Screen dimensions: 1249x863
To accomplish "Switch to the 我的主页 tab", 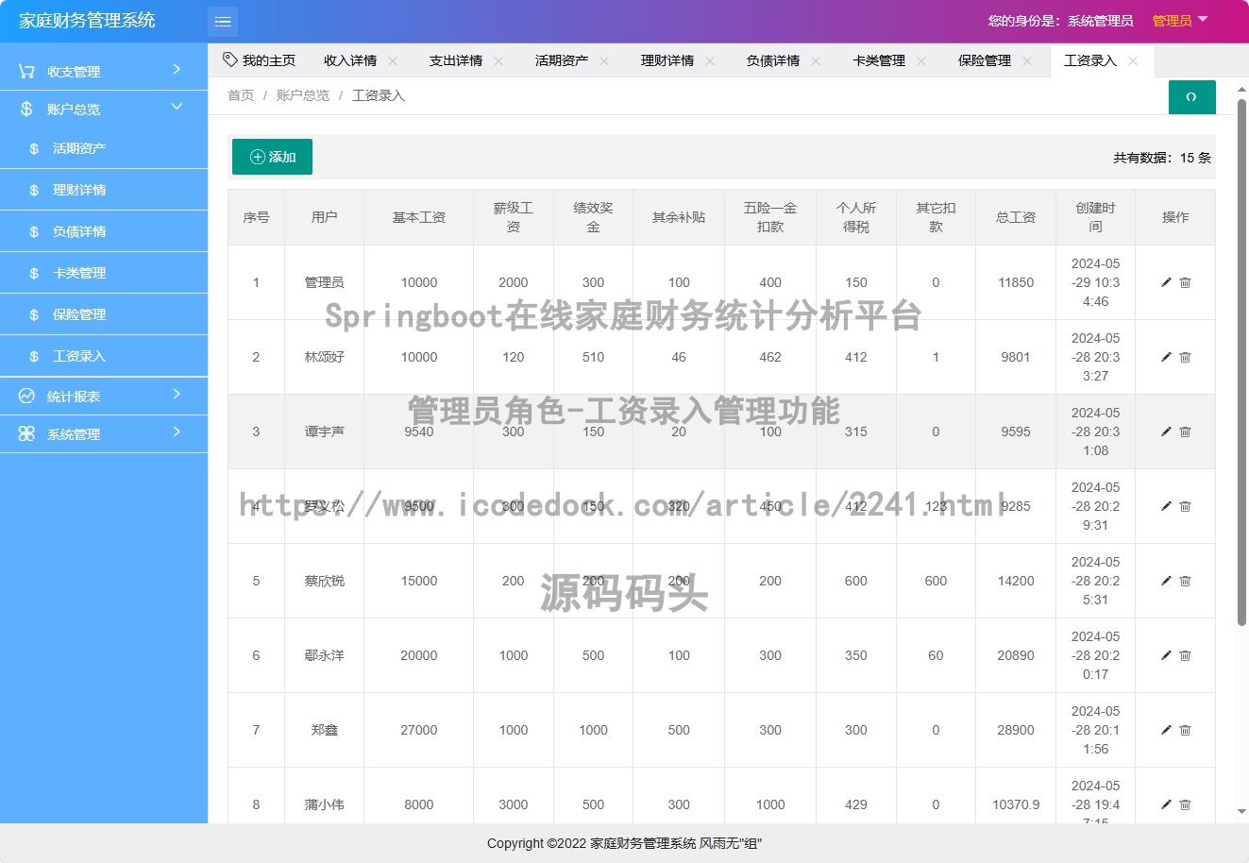I will pyautogui.click(x=260, y=60).
